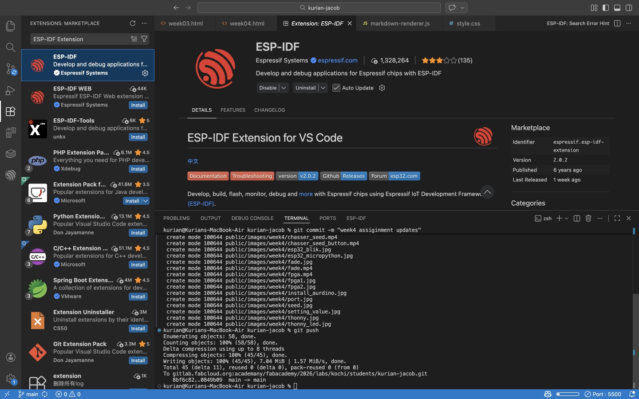Open the containers (shipping box) activity bar view

tap(11, 154)
